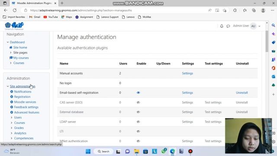Click the browser address bar
Image resolution: width=277 pixels, height=156 pixels.
(116, 10)
